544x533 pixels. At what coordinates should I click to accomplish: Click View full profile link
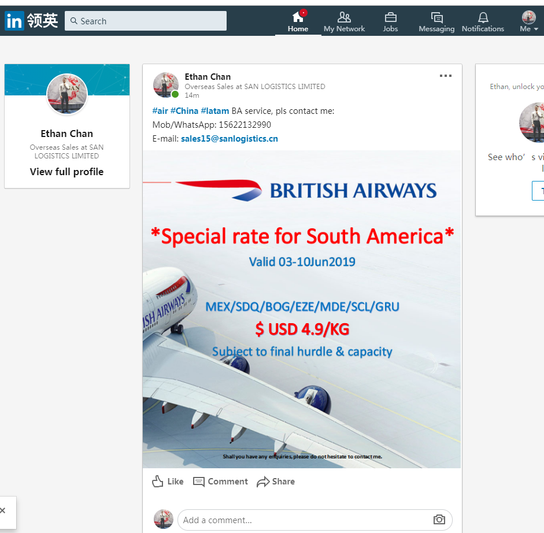click(x=66, y=172)
